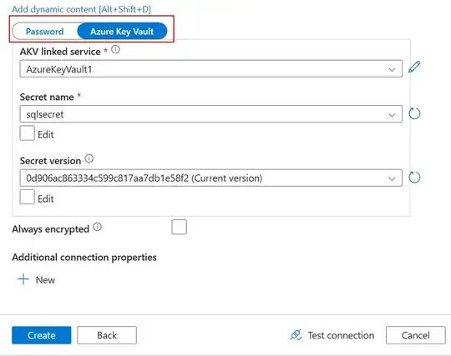
Task: Open the Secret version dropdown
Action: coord(210,178)
